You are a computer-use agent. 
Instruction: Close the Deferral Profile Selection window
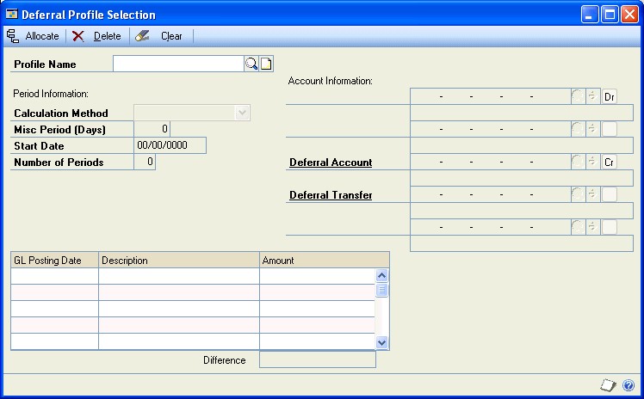(x=629, y=15)
